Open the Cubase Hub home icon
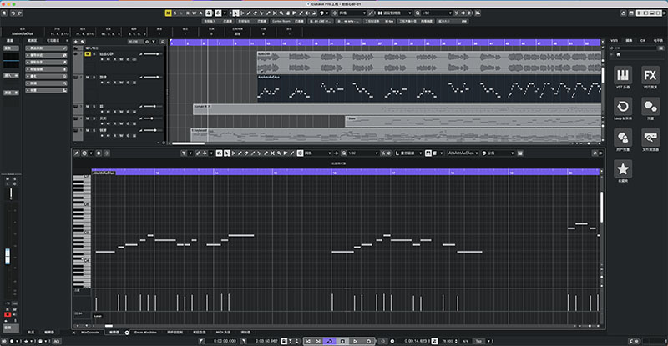 coord(4,13)
